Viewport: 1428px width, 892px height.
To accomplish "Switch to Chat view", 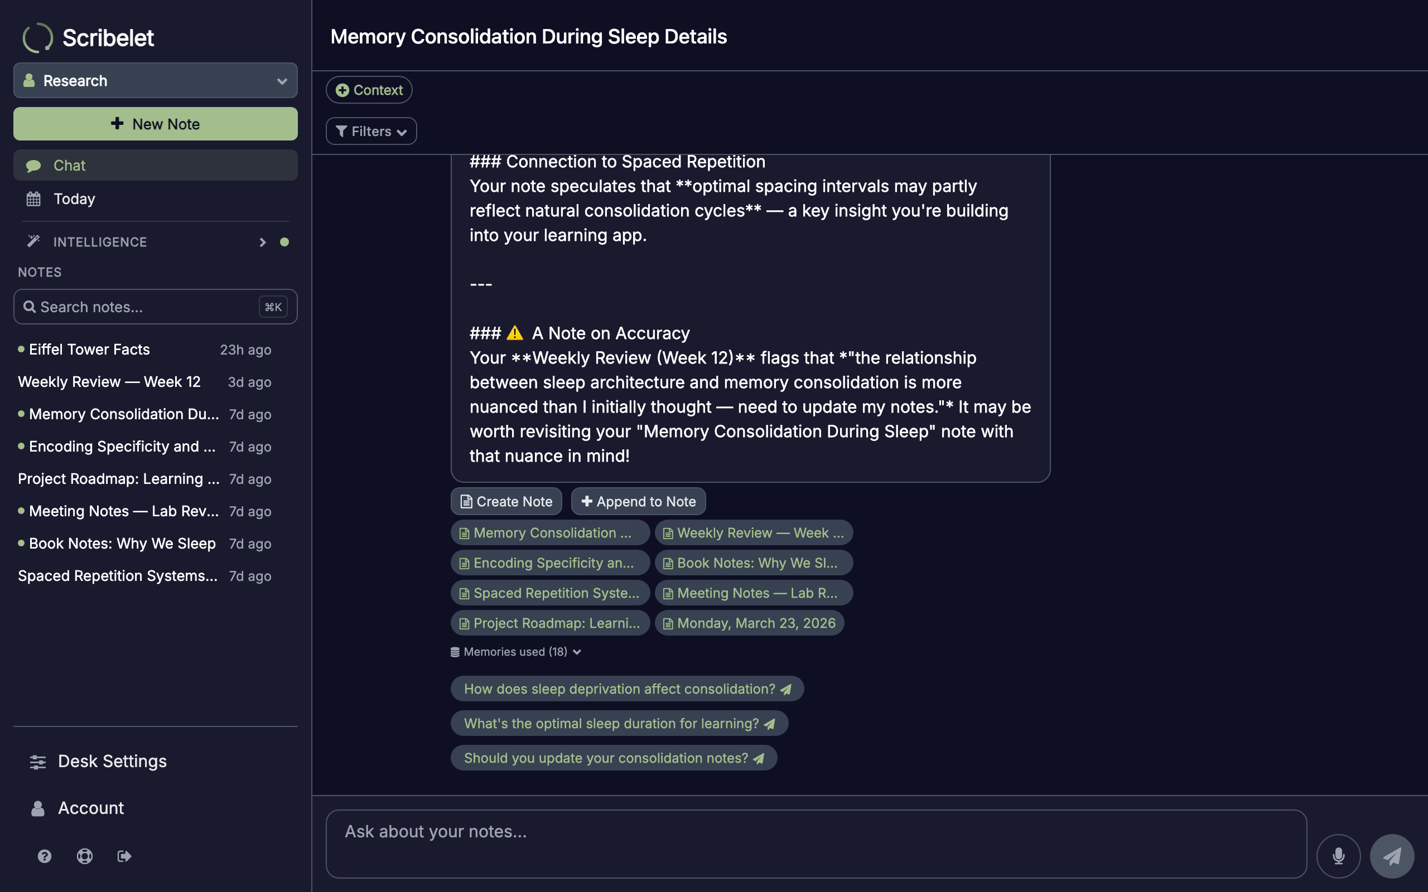I will pyautogui.click(x=155, y=165).
